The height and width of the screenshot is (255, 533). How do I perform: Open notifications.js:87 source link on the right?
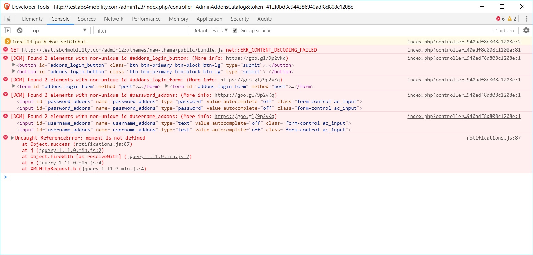click(x=493, y=138)
